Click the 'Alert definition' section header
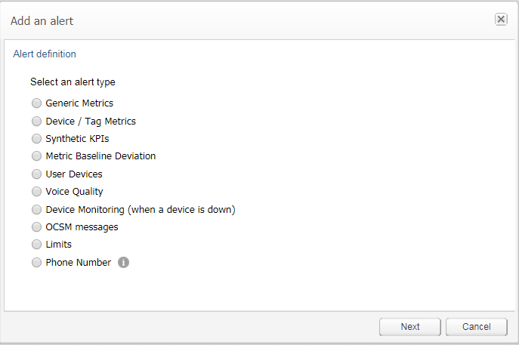The height and width of the screenshot is (345, 519). click(x=45, y=54)
